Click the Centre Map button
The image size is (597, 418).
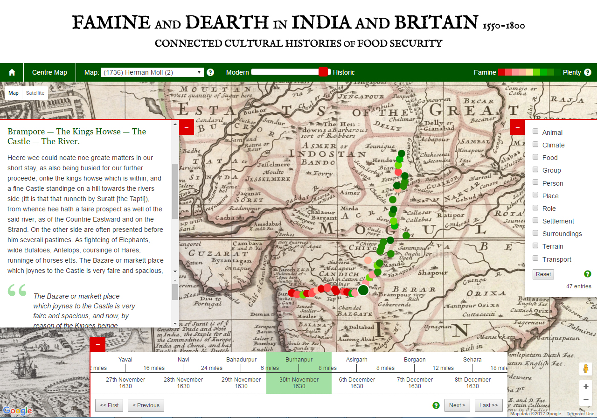(x=49, y=72)
